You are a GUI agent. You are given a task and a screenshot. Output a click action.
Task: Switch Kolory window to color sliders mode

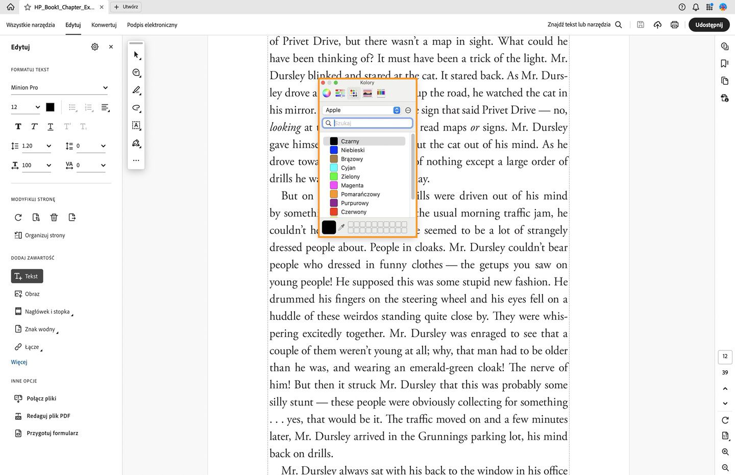click(340, 93)
